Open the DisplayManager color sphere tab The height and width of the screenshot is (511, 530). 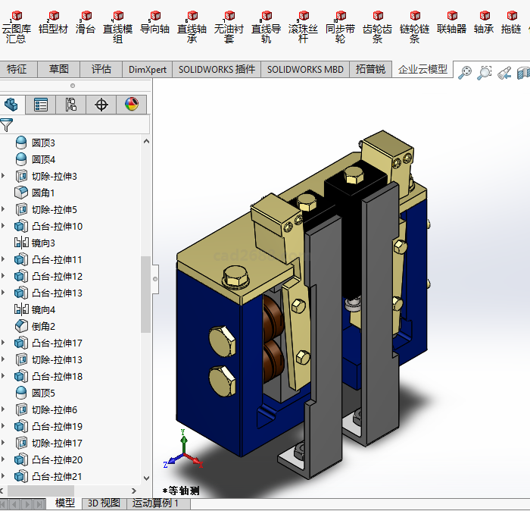132,105
